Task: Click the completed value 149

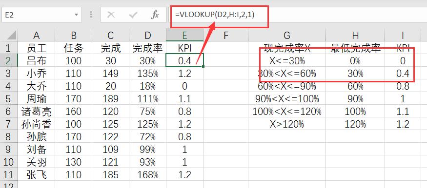Action: click(x=111, y=74)
